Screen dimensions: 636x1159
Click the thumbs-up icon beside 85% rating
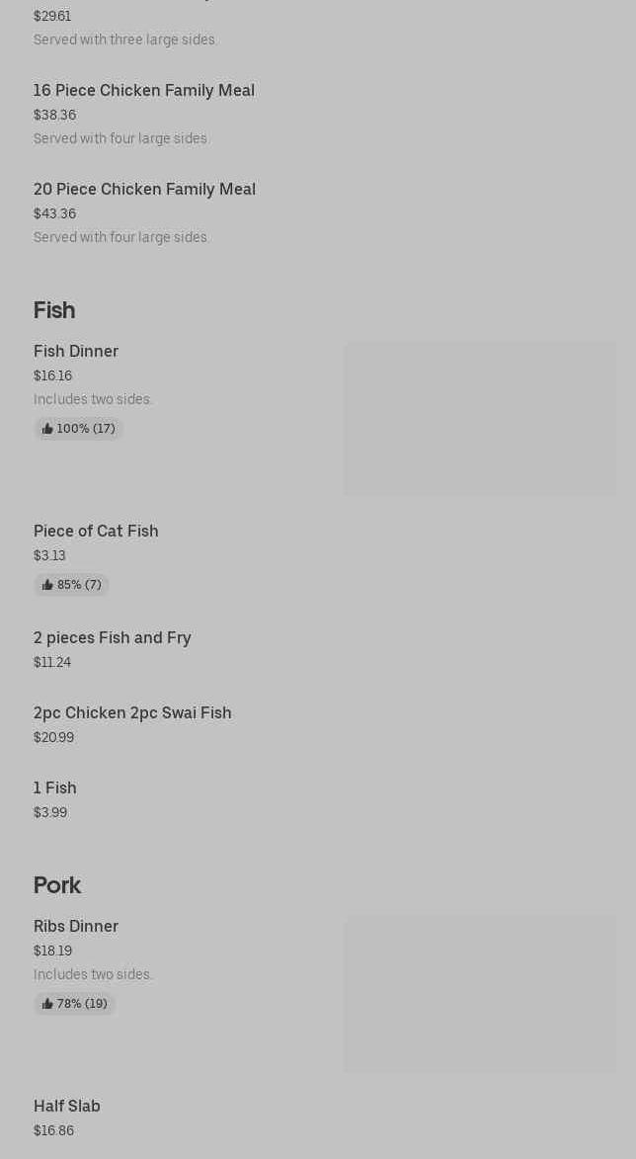47,585
